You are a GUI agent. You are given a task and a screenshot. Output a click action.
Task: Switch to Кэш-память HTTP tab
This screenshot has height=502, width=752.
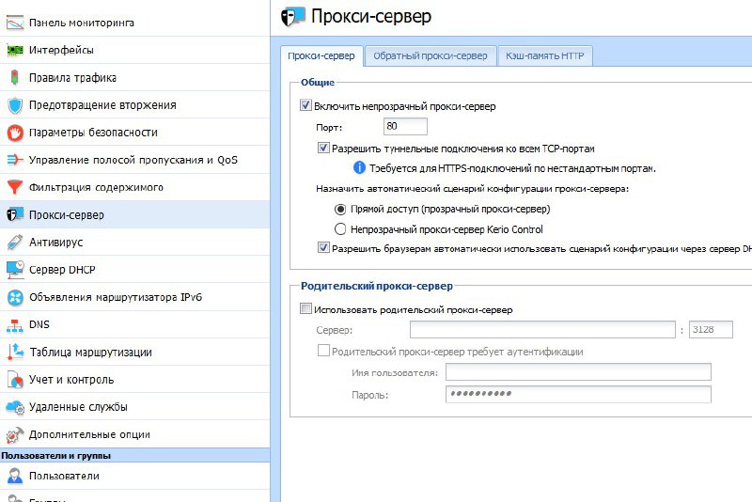coord(545,55)
